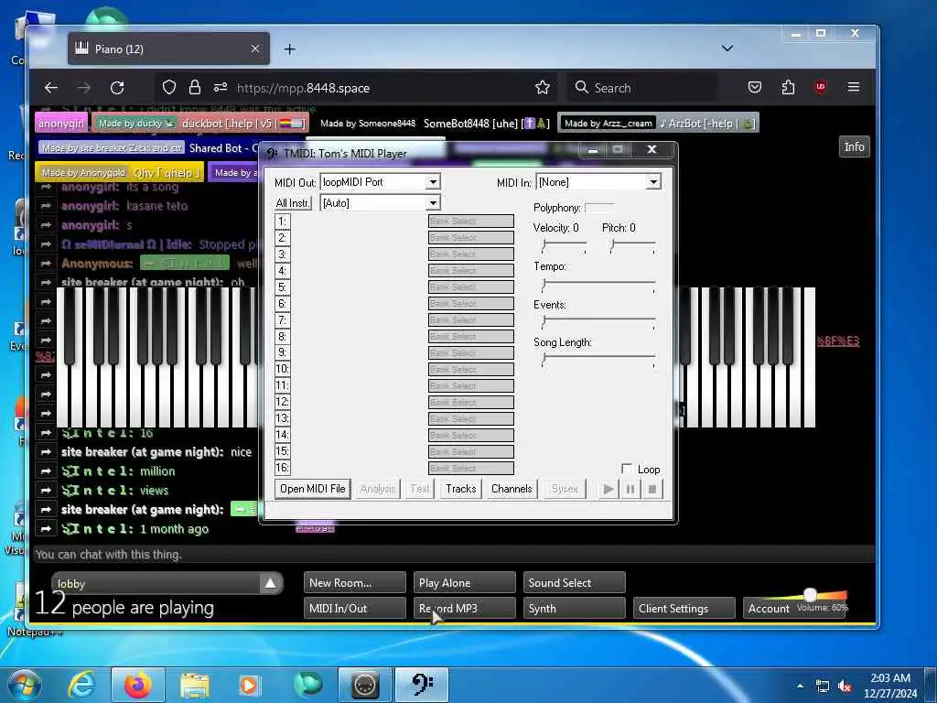The width and height of the screenshot is (937, 703).
Task: Toggle channel 12 button
Action: click(x=282, y=402)
